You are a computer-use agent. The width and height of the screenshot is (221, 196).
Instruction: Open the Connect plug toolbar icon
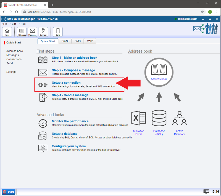[x=43, y=32]
